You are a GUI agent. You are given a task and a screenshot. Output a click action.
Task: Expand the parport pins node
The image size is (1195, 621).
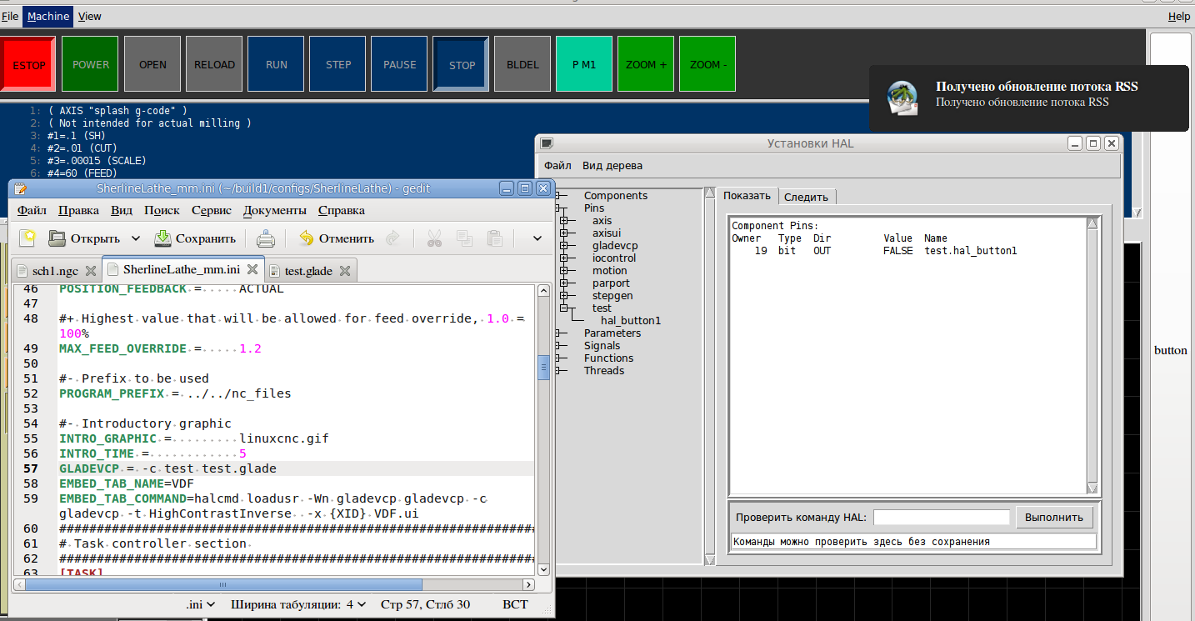click(x=564, y=283)
